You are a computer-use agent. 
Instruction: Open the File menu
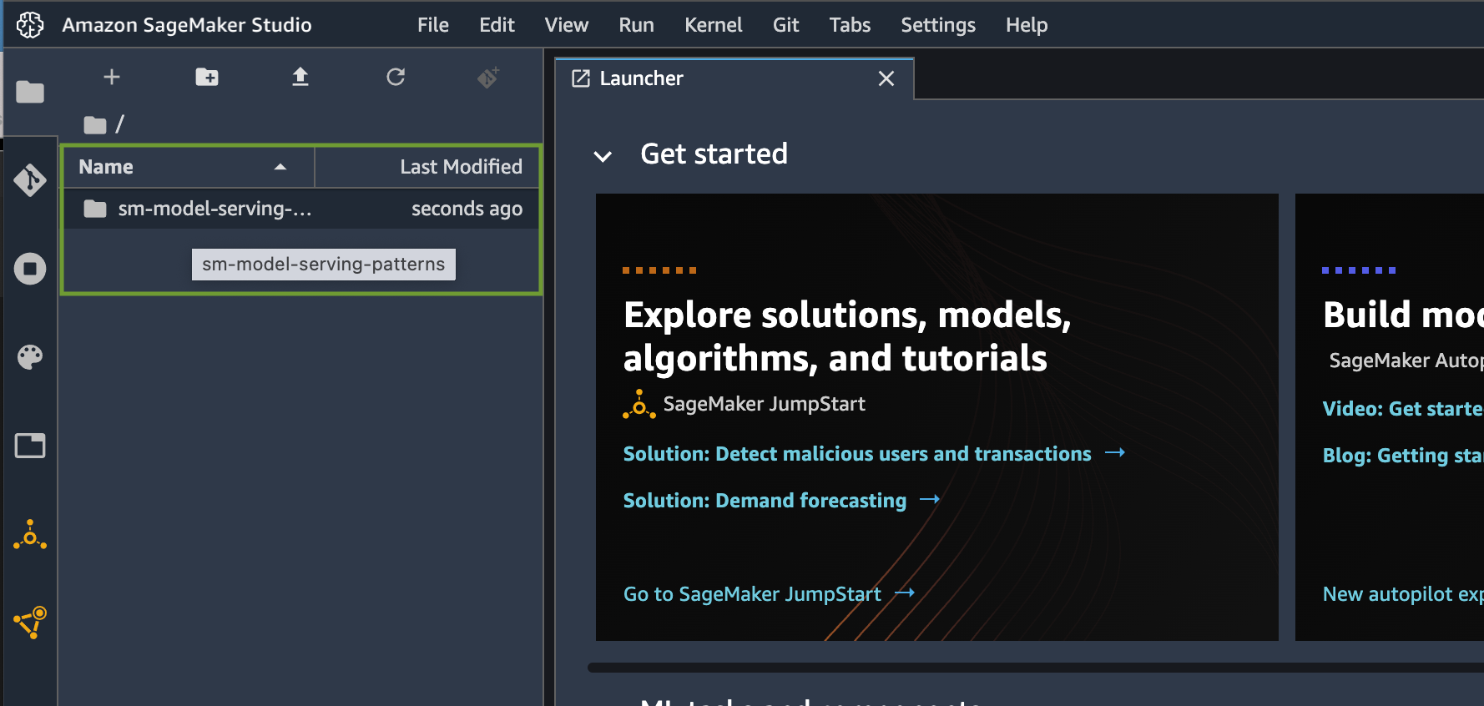[433, 25]
